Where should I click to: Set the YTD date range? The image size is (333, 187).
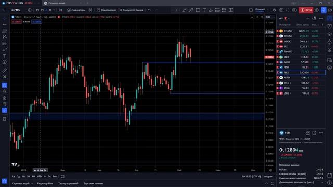coord(40,176)
